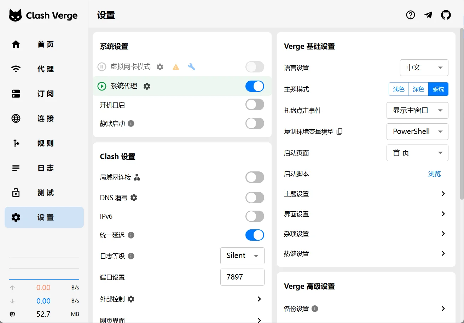Open DNS 覆写 settings gear
The image size is (464, 323).
click(134, 198)
